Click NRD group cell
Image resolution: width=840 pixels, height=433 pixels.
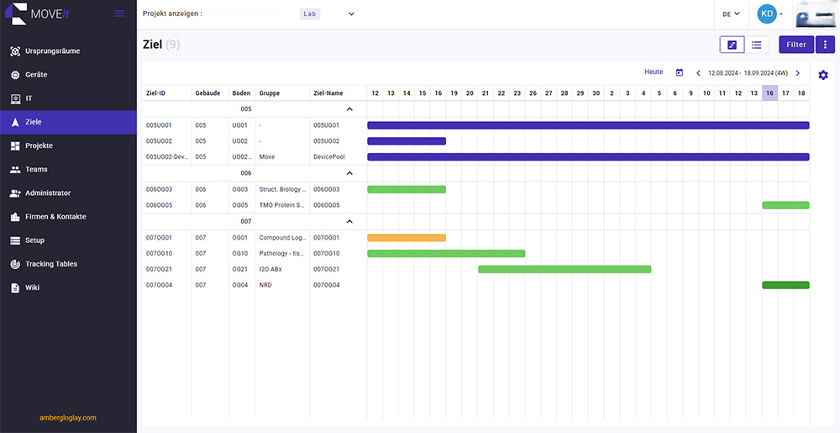coord(265,286)
